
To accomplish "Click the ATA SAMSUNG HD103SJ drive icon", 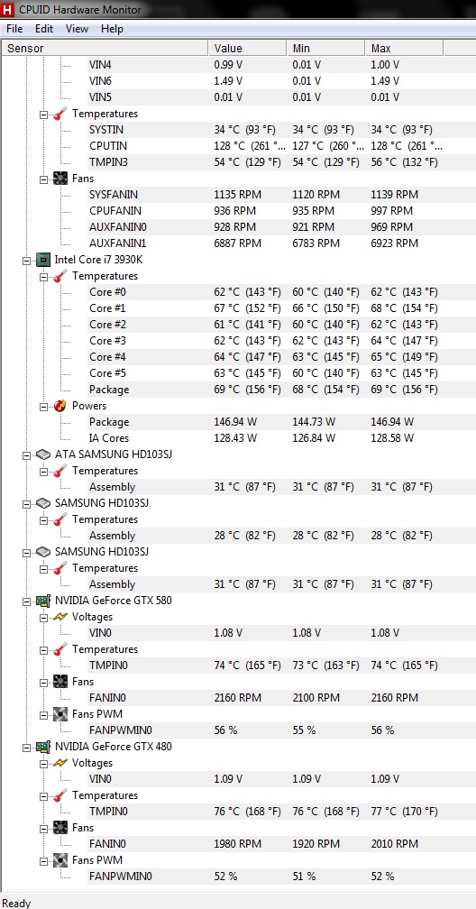I will (43, 454).
